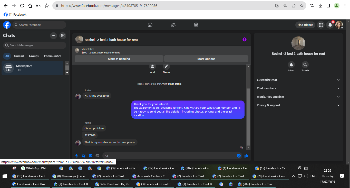Search in conversation using the magnifier icon
The width and height of the screenshot is (350, 188).
305,64
